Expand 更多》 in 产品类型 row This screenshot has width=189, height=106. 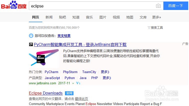(x=107, y=78)
